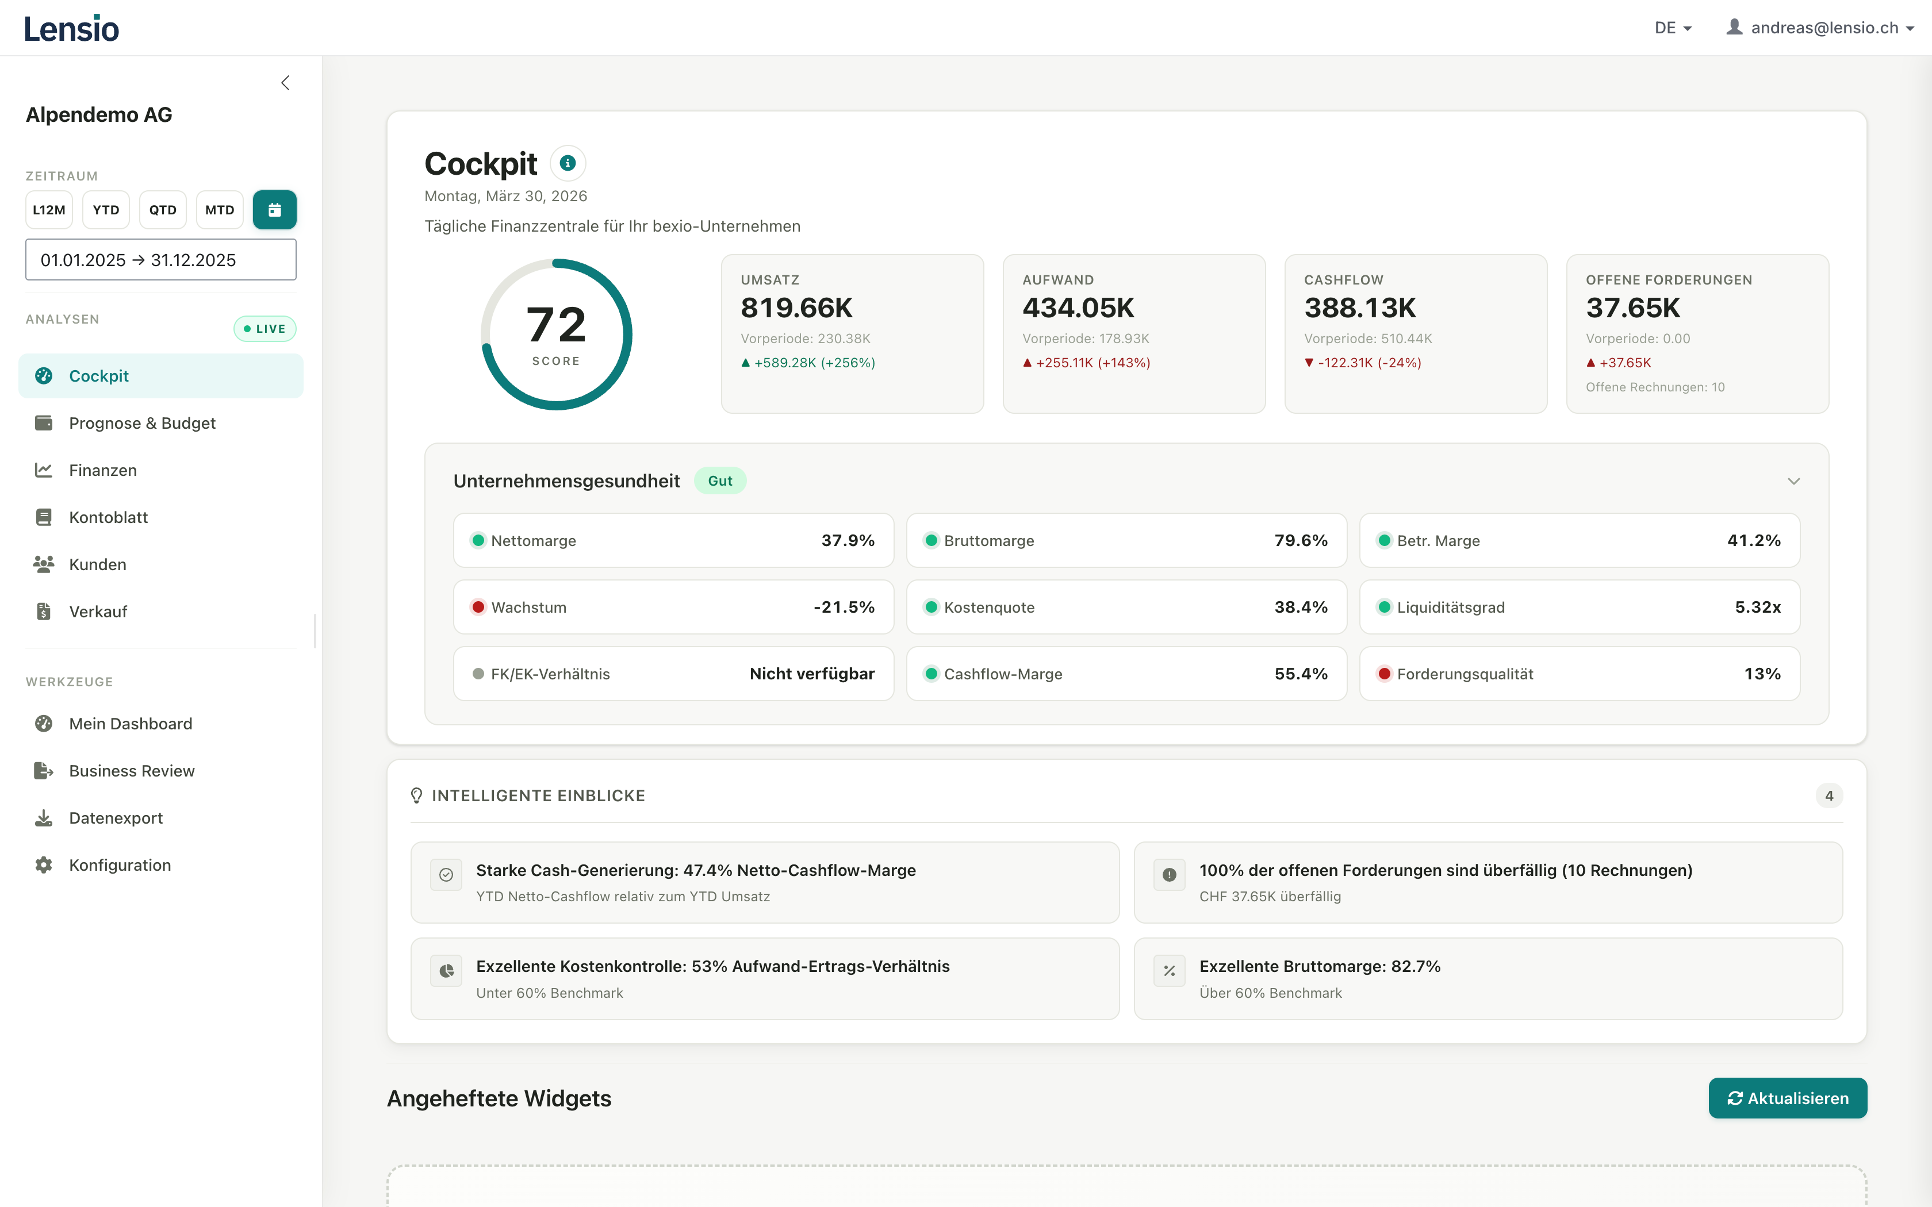Image resolution: width=1932 pixels, height=1207 pixels.
Task: Click the 72 health score gauge
Action: 557,334
